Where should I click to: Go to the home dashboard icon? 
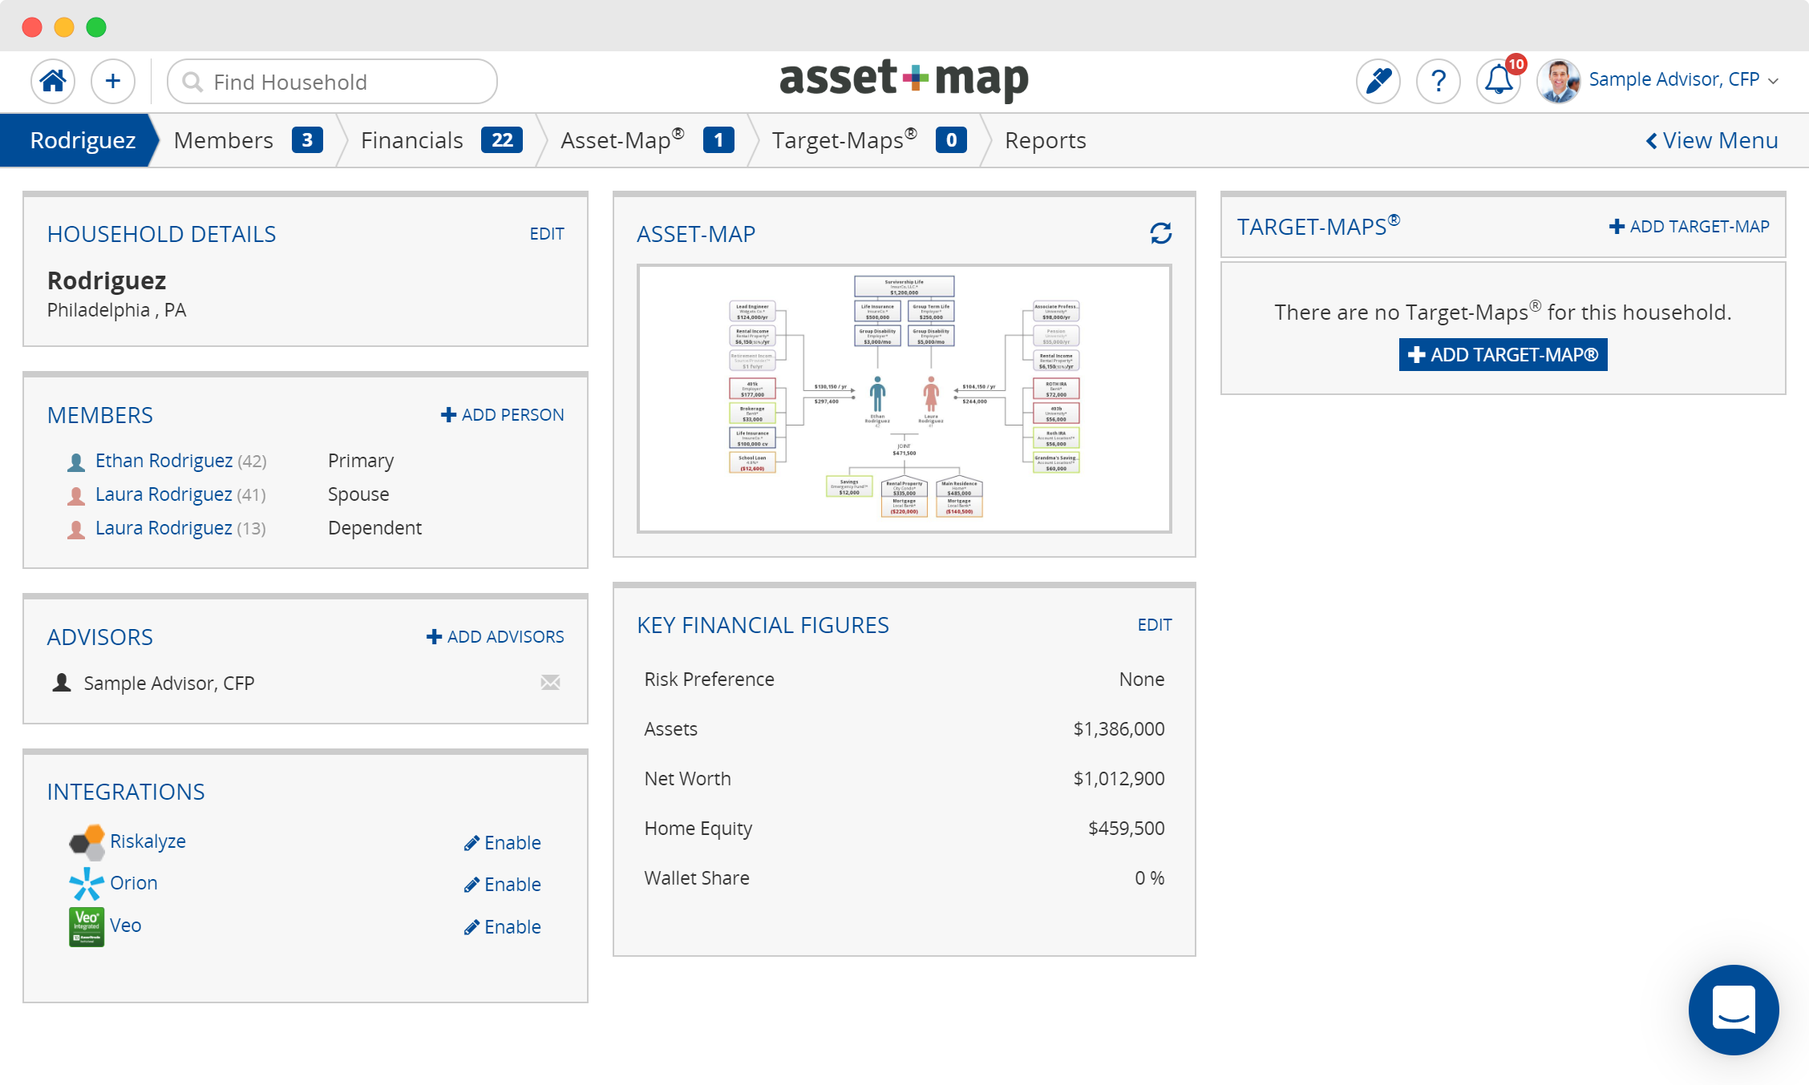click(x=53, y=81)
